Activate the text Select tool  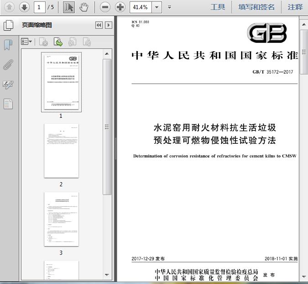tap(69, 7)
